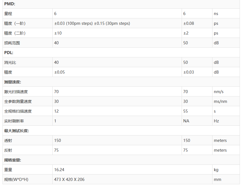Click the 反射 row label
Screen dimensions: 248x189
click(8, 150)
